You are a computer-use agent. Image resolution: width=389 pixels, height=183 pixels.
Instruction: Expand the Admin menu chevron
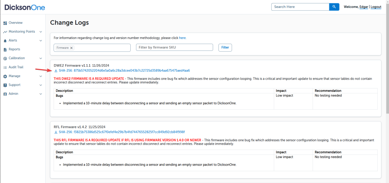41,94
